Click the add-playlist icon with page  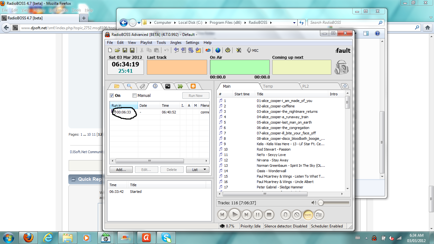(184, 50)
